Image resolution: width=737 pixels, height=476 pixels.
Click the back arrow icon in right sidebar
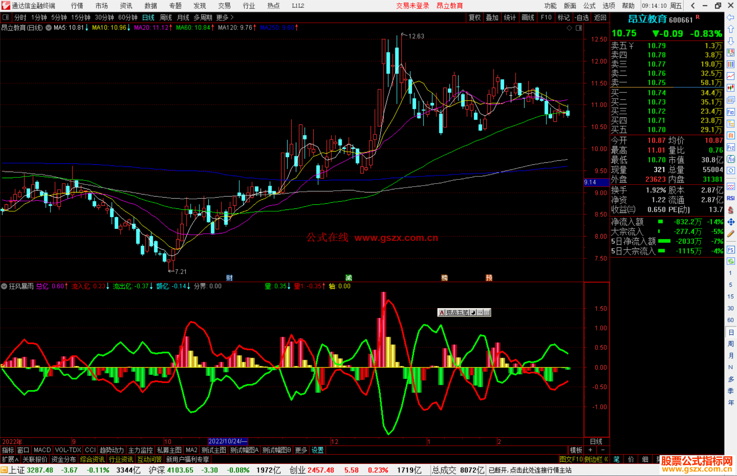[731, 17]
